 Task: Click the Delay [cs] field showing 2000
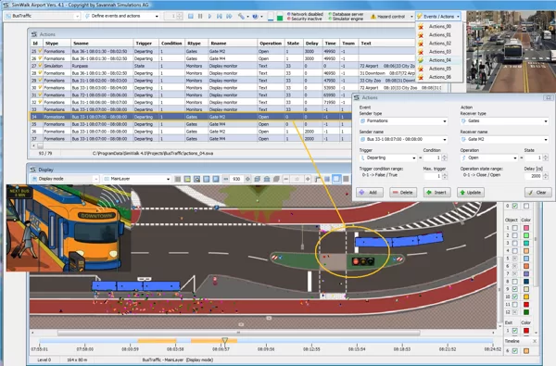click(x=533, y=176)
